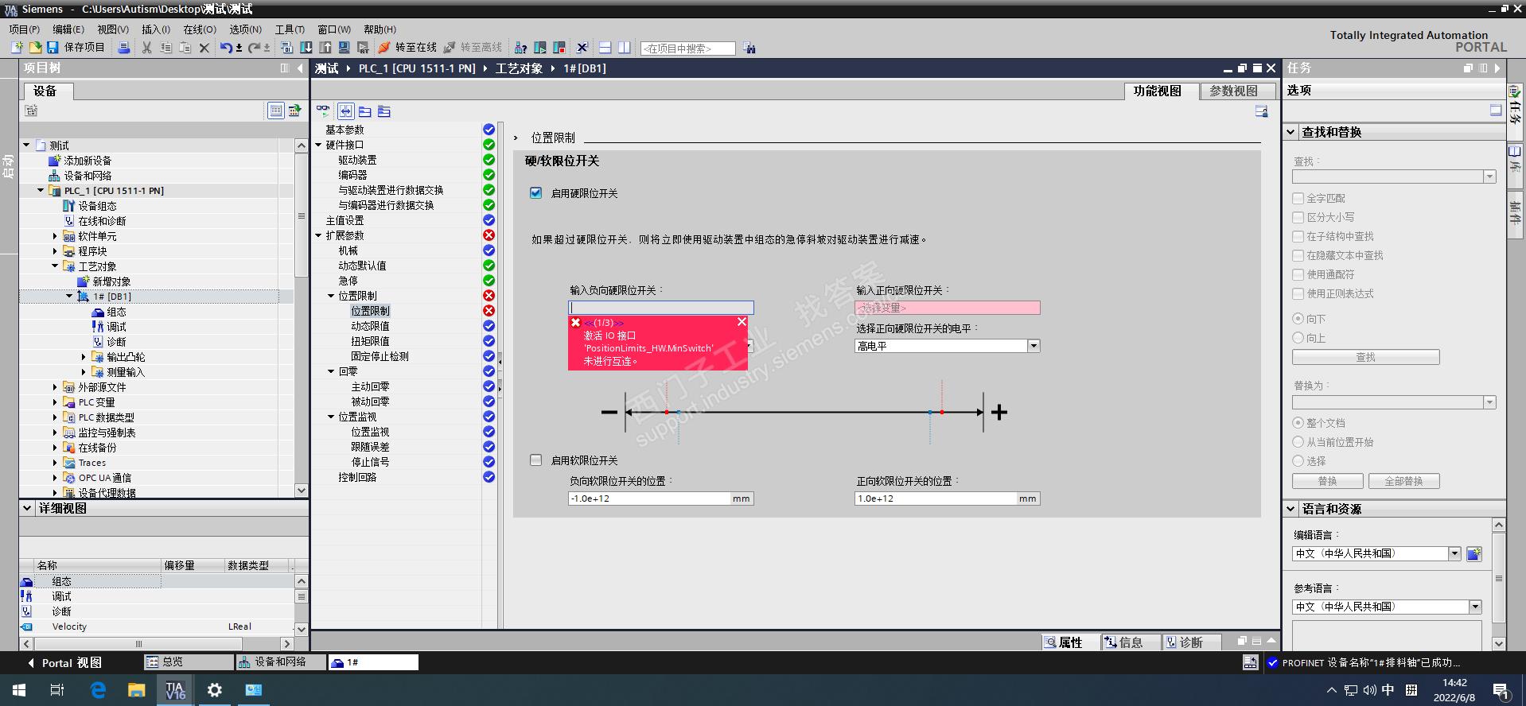Collapse the 查找和替换 section
Image resolution: width=1526 pixels, height=706 pixels.
(1291, 132)
